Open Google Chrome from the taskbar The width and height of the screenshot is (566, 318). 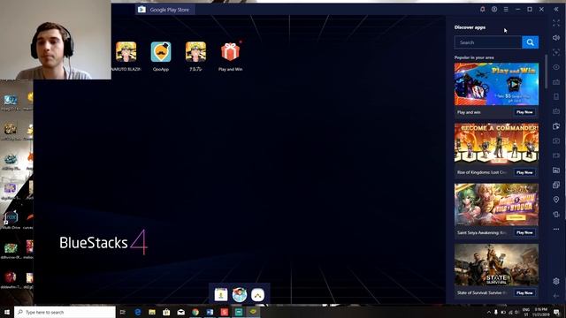tap(195, 312)
